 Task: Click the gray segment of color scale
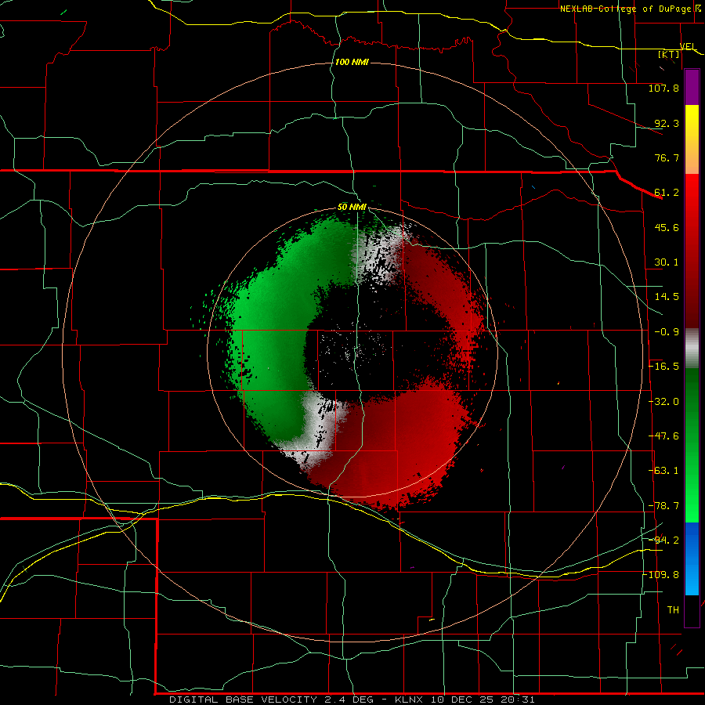click(x=692, y=349)
